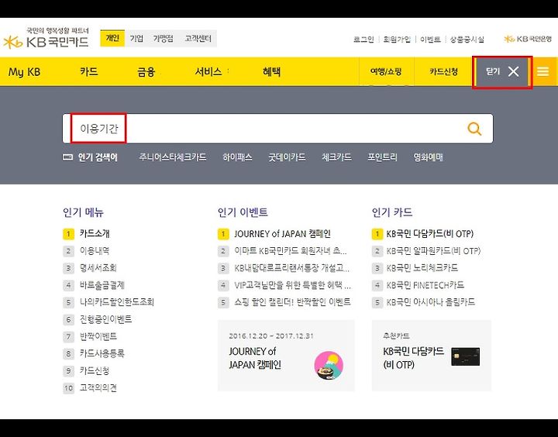This screenshot has width=558, height=437.
Task: Open popular menu item 카드사용등록
Action: [102, 353]
